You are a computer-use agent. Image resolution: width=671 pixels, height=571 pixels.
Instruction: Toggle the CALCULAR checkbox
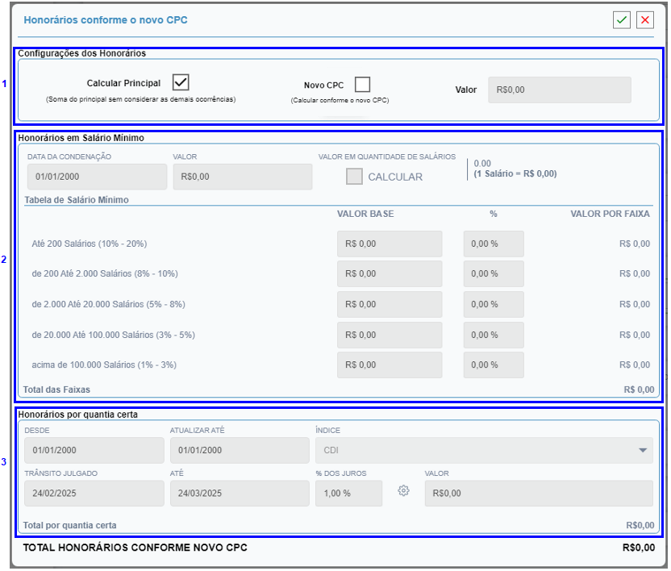354,177
